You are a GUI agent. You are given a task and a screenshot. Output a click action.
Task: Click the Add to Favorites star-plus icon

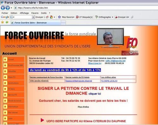[x=7, y=22]
